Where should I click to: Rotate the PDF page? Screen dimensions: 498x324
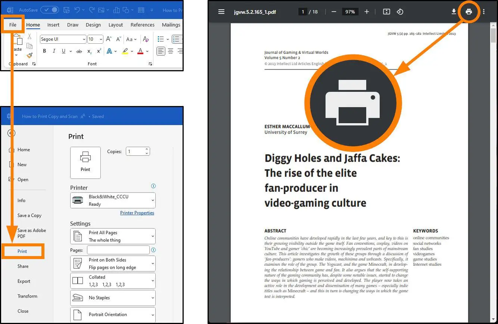(x=400, y=12)
